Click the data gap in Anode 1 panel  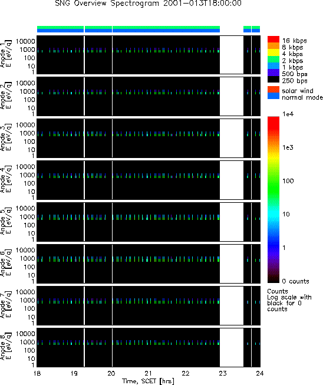pyautogui.click(x=232, y=54)
